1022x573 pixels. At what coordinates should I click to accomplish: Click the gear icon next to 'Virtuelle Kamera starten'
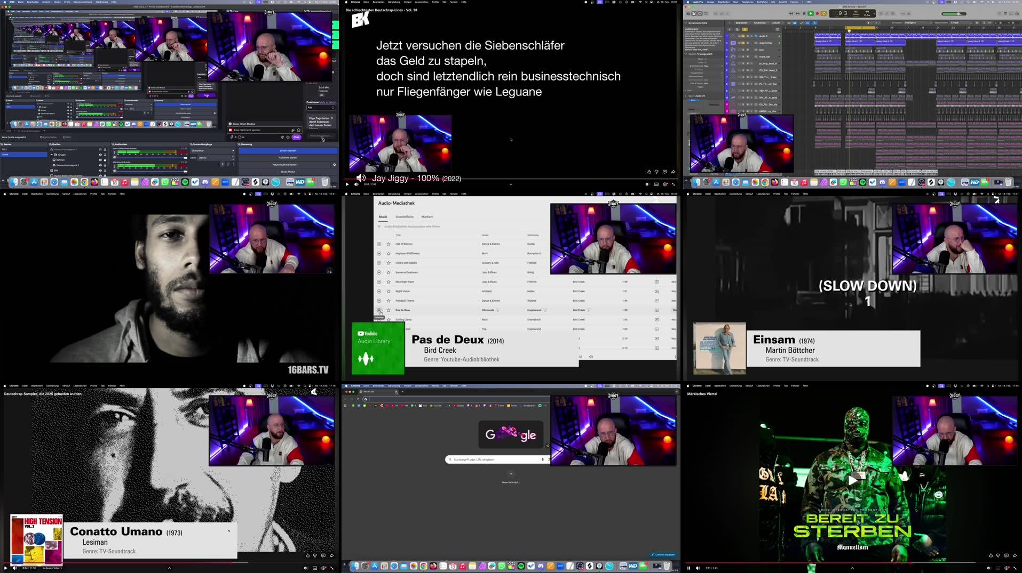335,165
